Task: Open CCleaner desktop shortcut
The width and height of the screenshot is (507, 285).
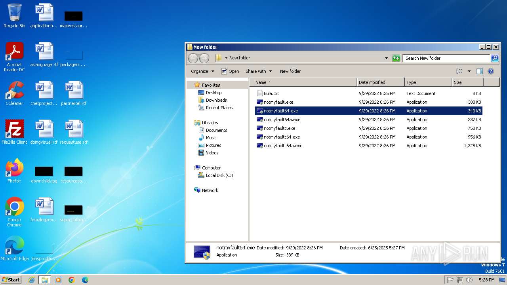Action: pos(14,93)
